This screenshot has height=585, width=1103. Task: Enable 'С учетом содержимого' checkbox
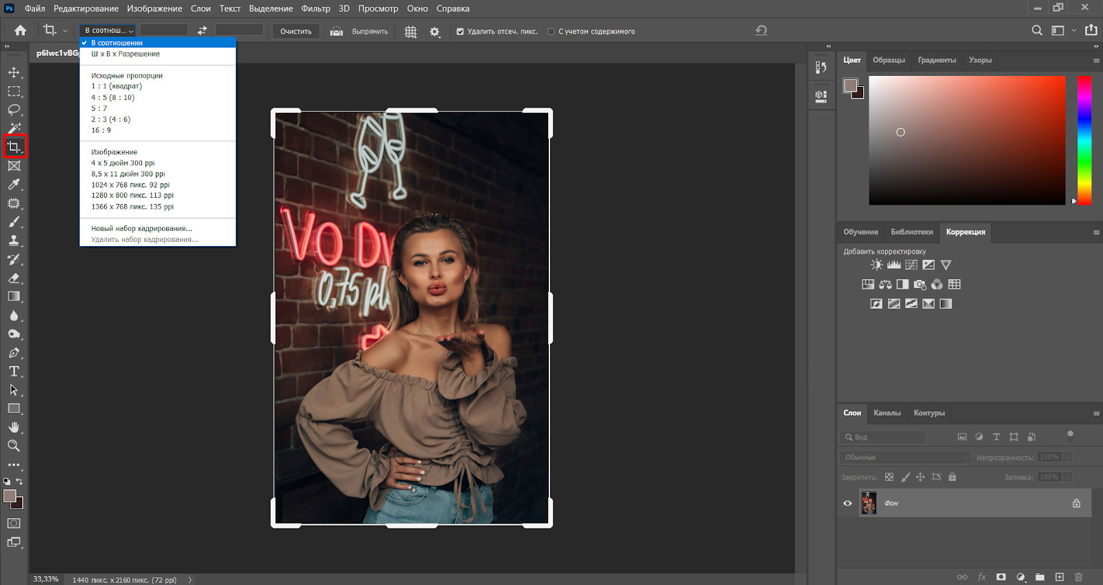(x=551, y=32)
